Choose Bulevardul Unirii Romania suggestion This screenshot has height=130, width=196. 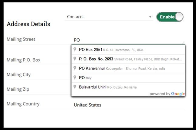(128, 87)
